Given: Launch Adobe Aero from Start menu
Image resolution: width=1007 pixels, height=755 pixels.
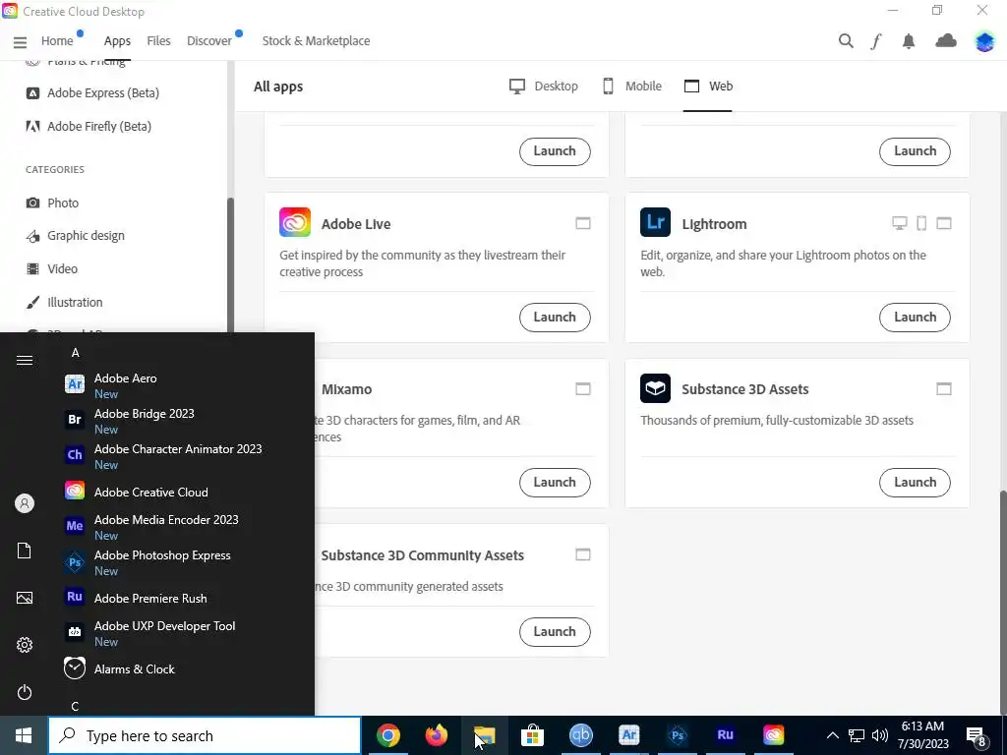Looking at the screenshot, I should coord(186,385).
